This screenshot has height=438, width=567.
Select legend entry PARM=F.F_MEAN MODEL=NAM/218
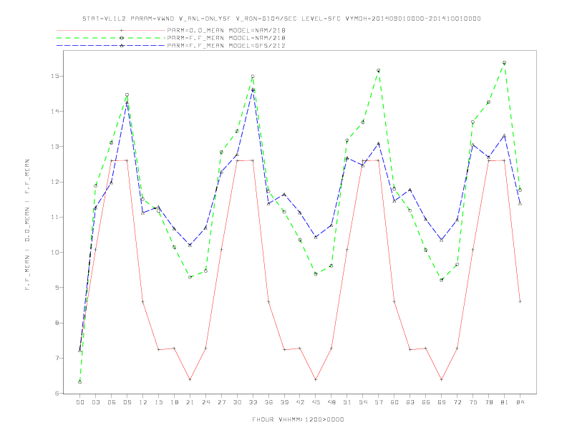click(226, 38)
